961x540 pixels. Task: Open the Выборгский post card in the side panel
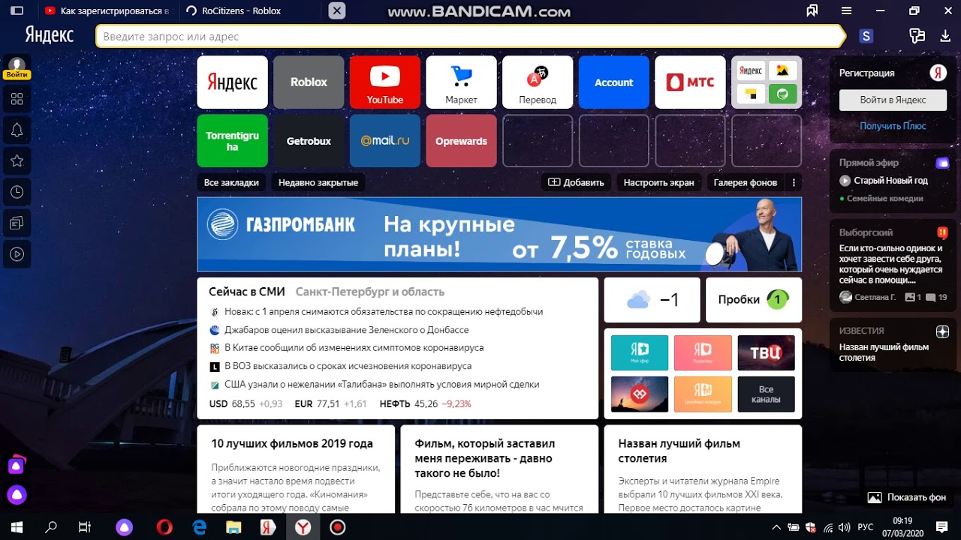893,265
